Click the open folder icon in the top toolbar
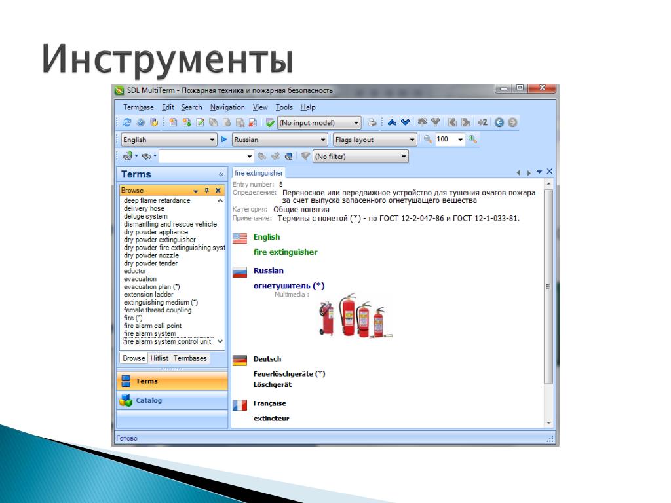Image resolution: width=671 pixels, height=503 pixels. [154, 122]
